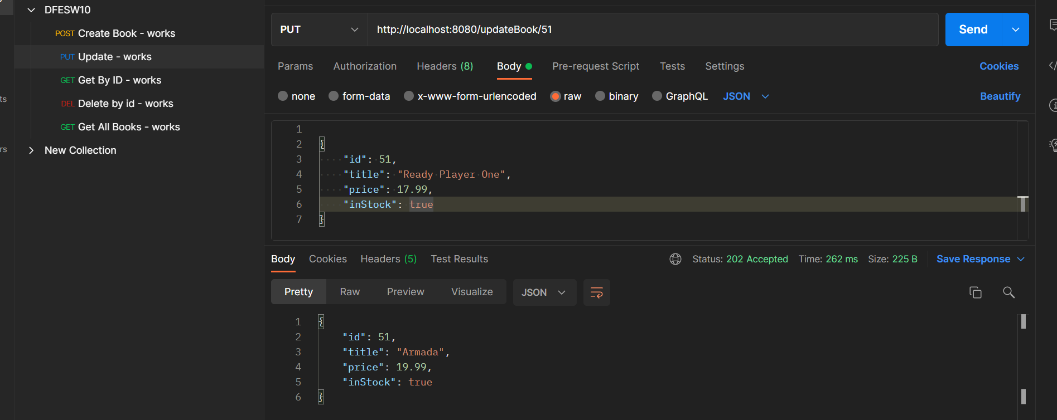Click the Time: 262 ms text
The image size is (1057, 420).
[x=828, y=259]
